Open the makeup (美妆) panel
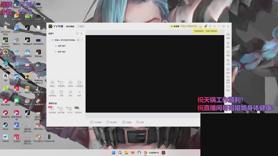The width and height of the screenshot is (278, 156). 228,45
